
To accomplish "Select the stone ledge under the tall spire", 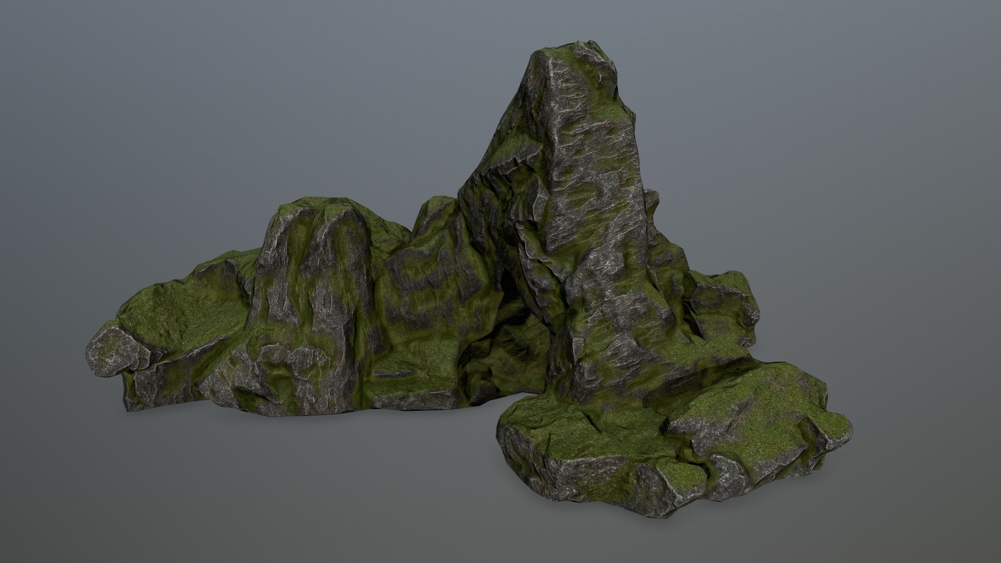I will (x=723, y=311).
